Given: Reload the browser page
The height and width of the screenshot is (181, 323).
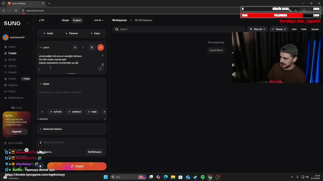Looking at the screenshot, I should click(16, 11).
